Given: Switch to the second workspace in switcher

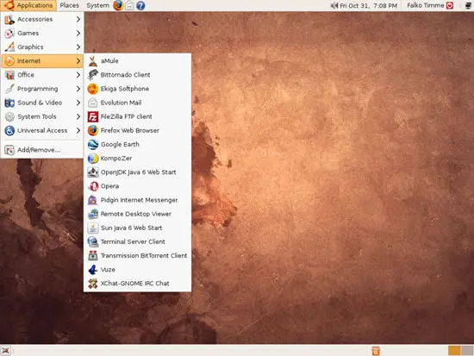Looking at the screenshot, I should click(467, 351).
